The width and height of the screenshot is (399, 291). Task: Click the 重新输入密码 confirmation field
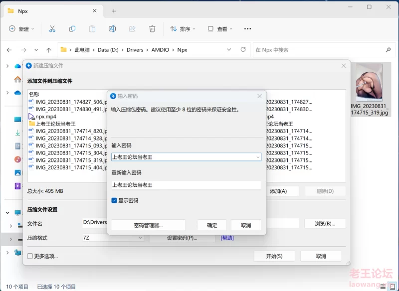tap(186, 185)
